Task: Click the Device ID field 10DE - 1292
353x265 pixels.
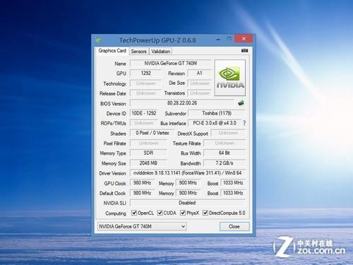Action: [144, 113]
